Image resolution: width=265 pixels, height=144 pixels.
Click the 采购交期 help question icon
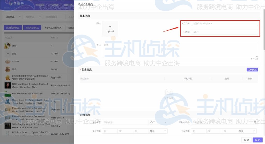(x=188, y=122)
